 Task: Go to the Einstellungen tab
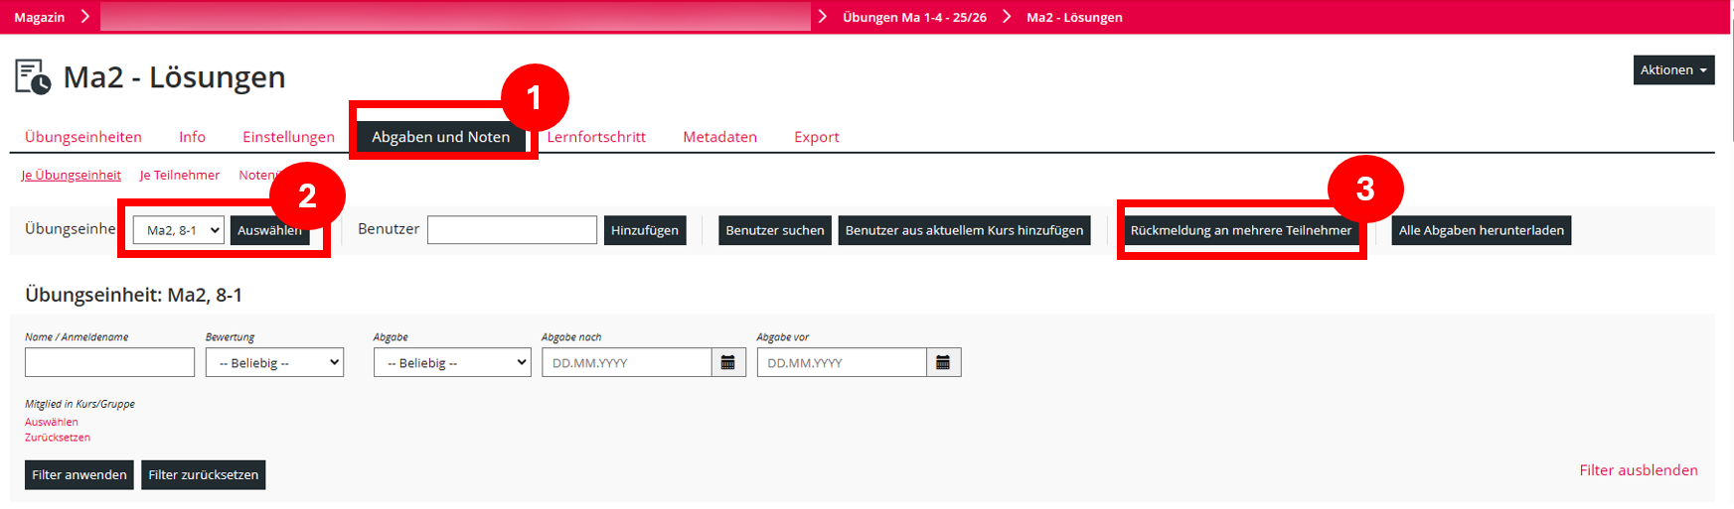(x=288, y=137)
